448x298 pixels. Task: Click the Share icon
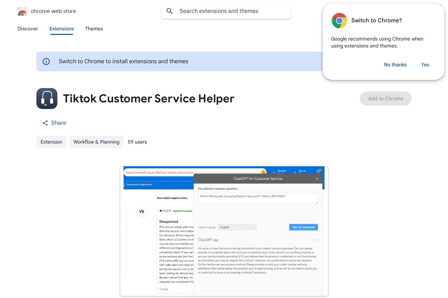(45, 123)
